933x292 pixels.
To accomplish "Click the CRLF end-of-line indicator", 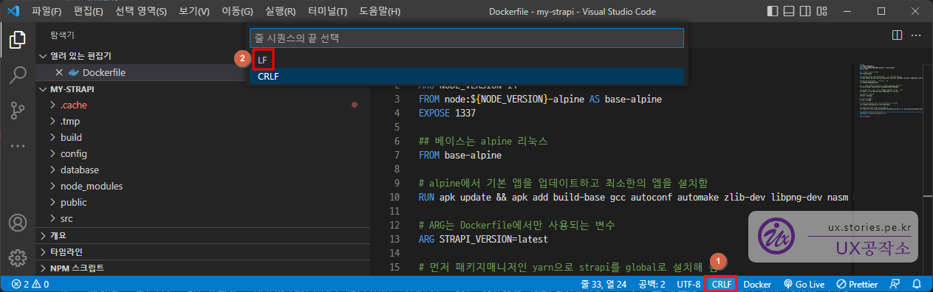I will pos(721,284).
